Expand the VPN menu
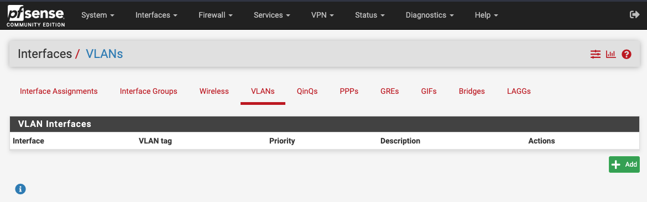647x202 pixels. pos(322,15)
